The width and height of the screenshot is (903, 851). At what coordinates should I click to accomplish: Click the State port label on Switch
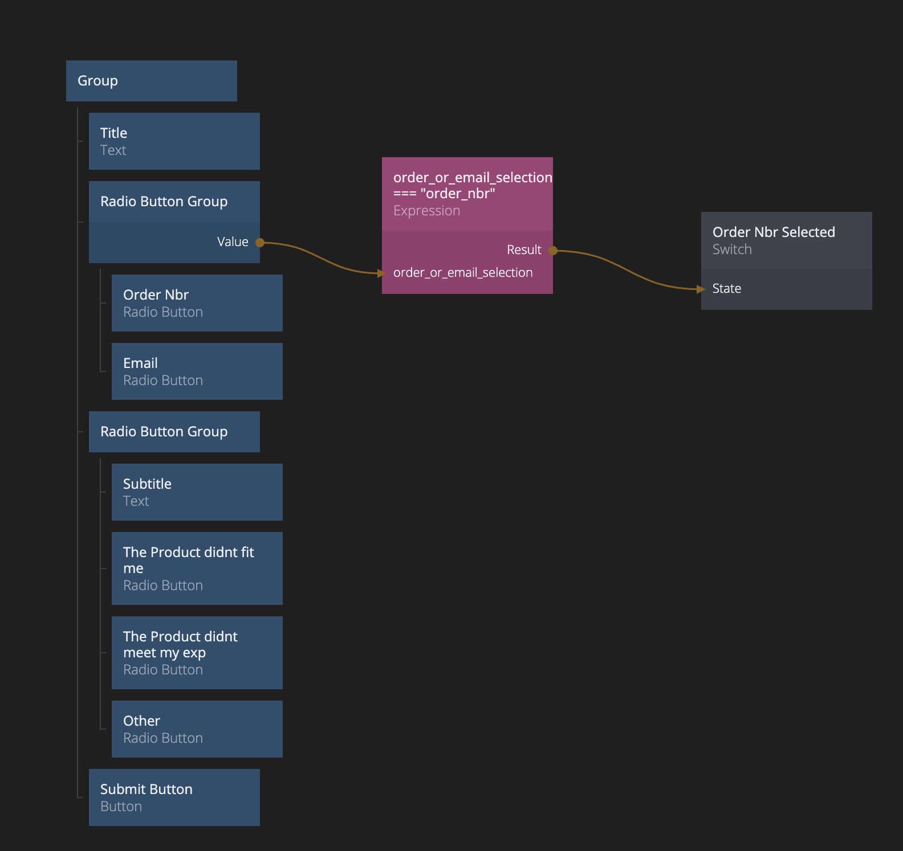coord(727,289)
